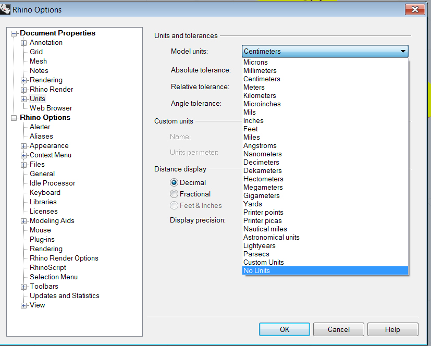Select Grid in the properties tree

(36, 52)
